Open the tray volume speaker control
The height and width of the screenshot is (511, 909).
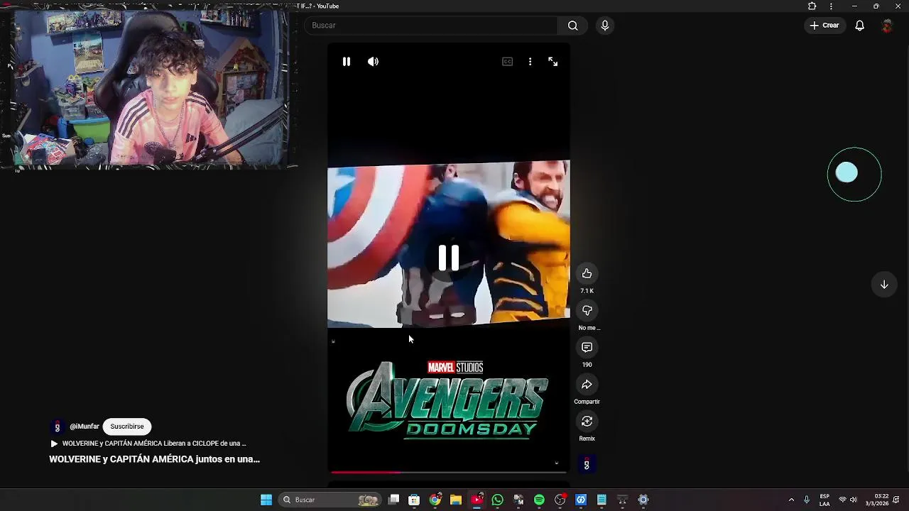(853, 500)
